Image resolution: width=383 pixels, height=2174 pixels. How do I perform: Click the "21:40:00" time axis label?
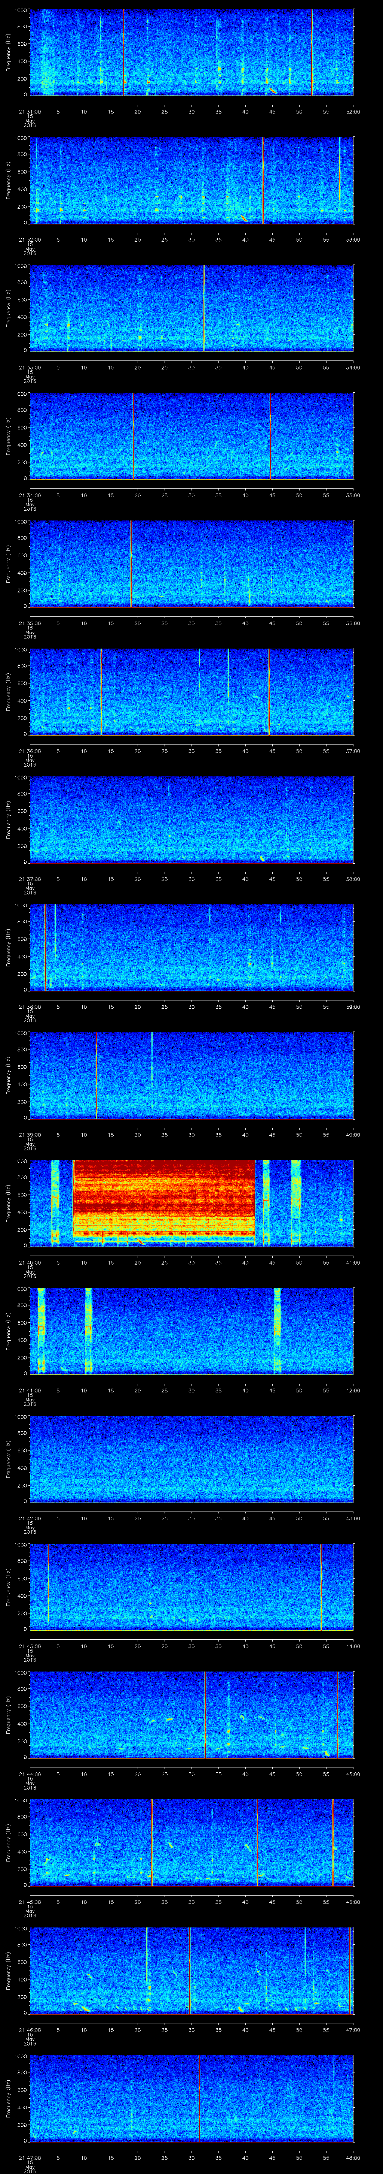click(x=30, y=1262)
